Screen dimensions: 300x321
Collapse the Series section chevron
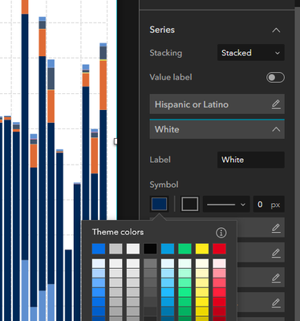pos(276,30)
